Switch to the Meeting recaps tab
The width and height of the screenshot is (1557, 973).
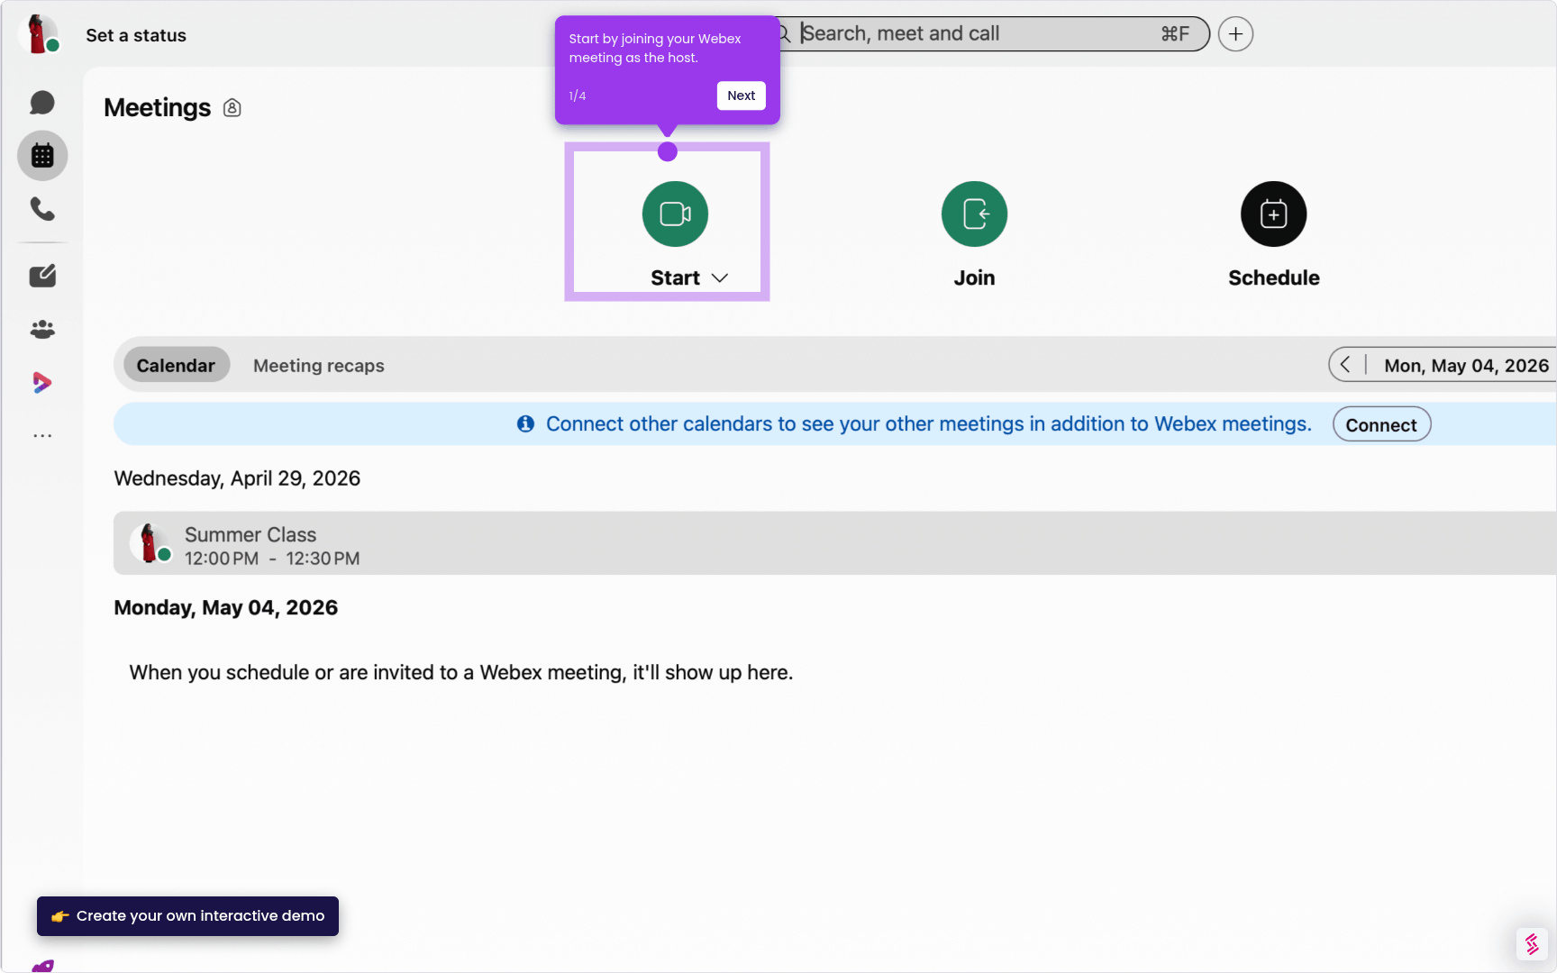click(x=319, y=366)
